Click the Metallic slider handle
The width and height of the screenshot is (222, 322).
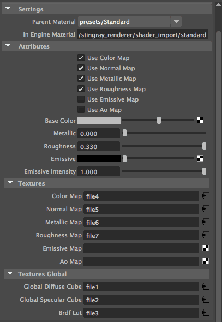pos(124,133)
